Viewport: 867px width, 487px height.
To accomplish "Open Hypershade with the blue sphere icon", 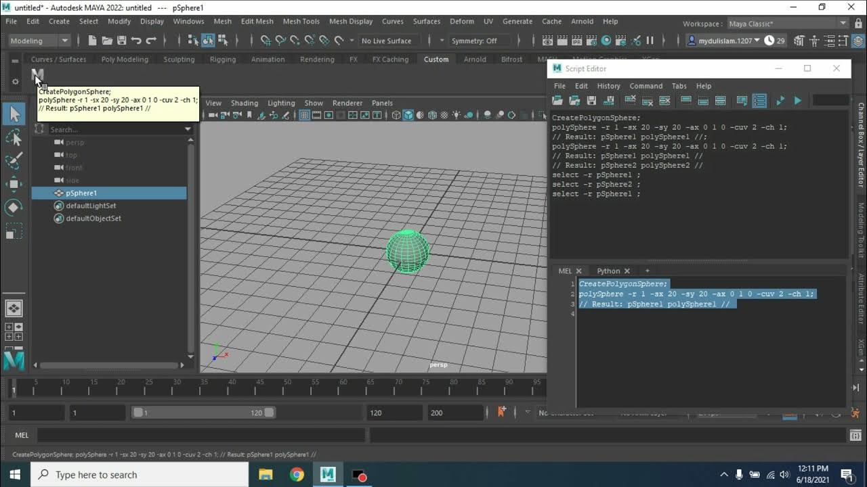I will [x=607, y=41].
